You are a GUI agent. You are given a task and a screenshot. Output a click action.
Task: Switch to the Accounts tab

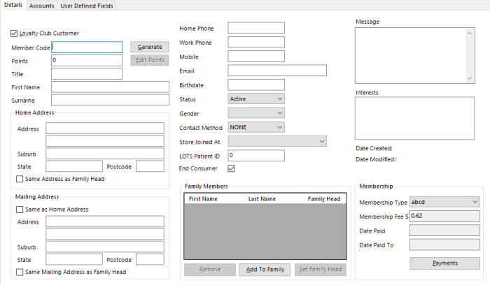click(41, 6)
